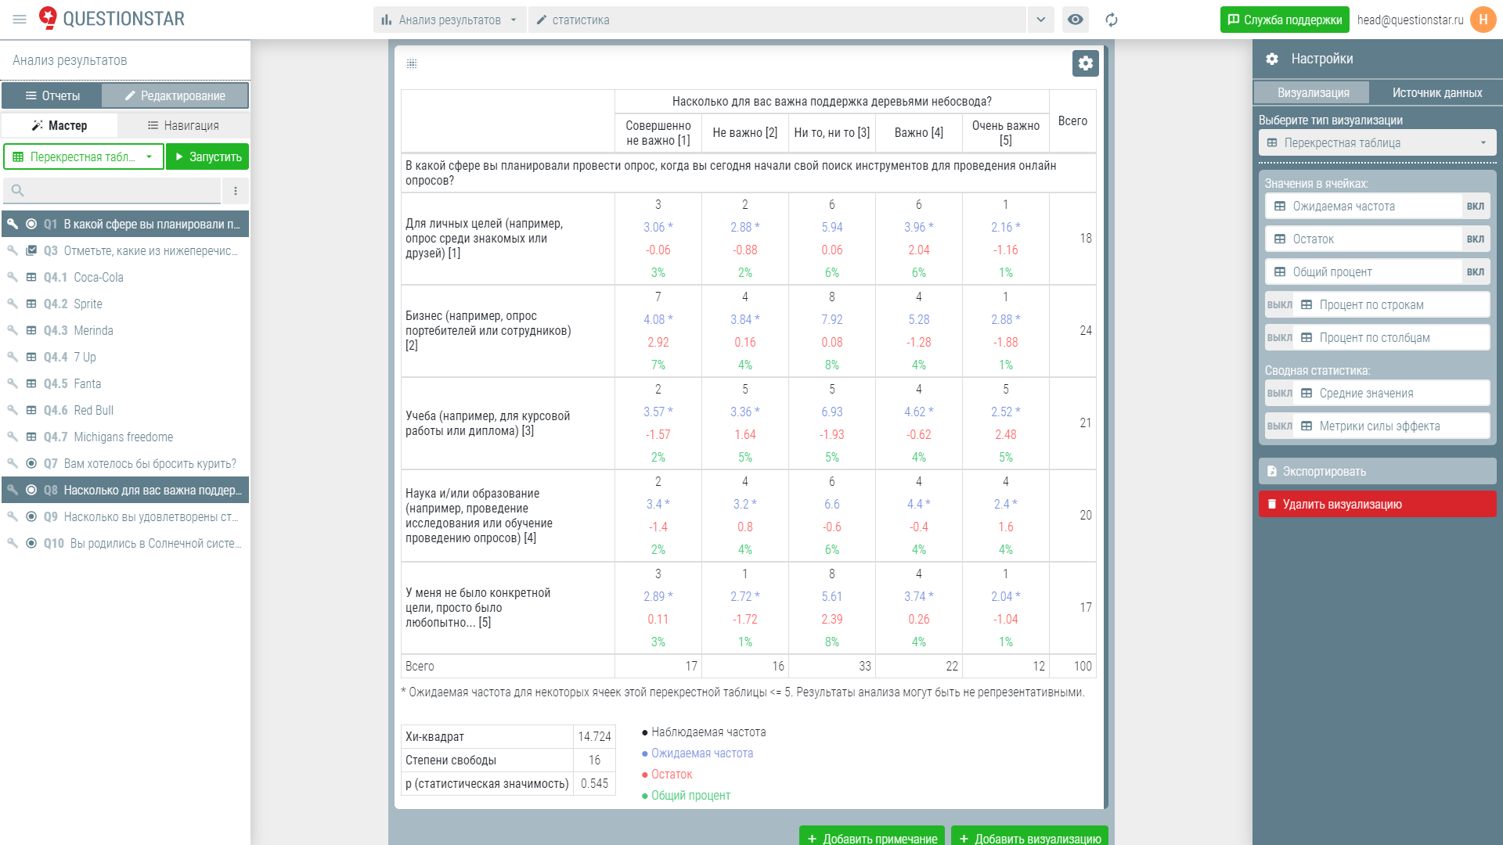The width and height of the screenshot is (1503, 845).
Task: Click wrench icon next to Q4.4 7 Up
Action: pos(13,357)
